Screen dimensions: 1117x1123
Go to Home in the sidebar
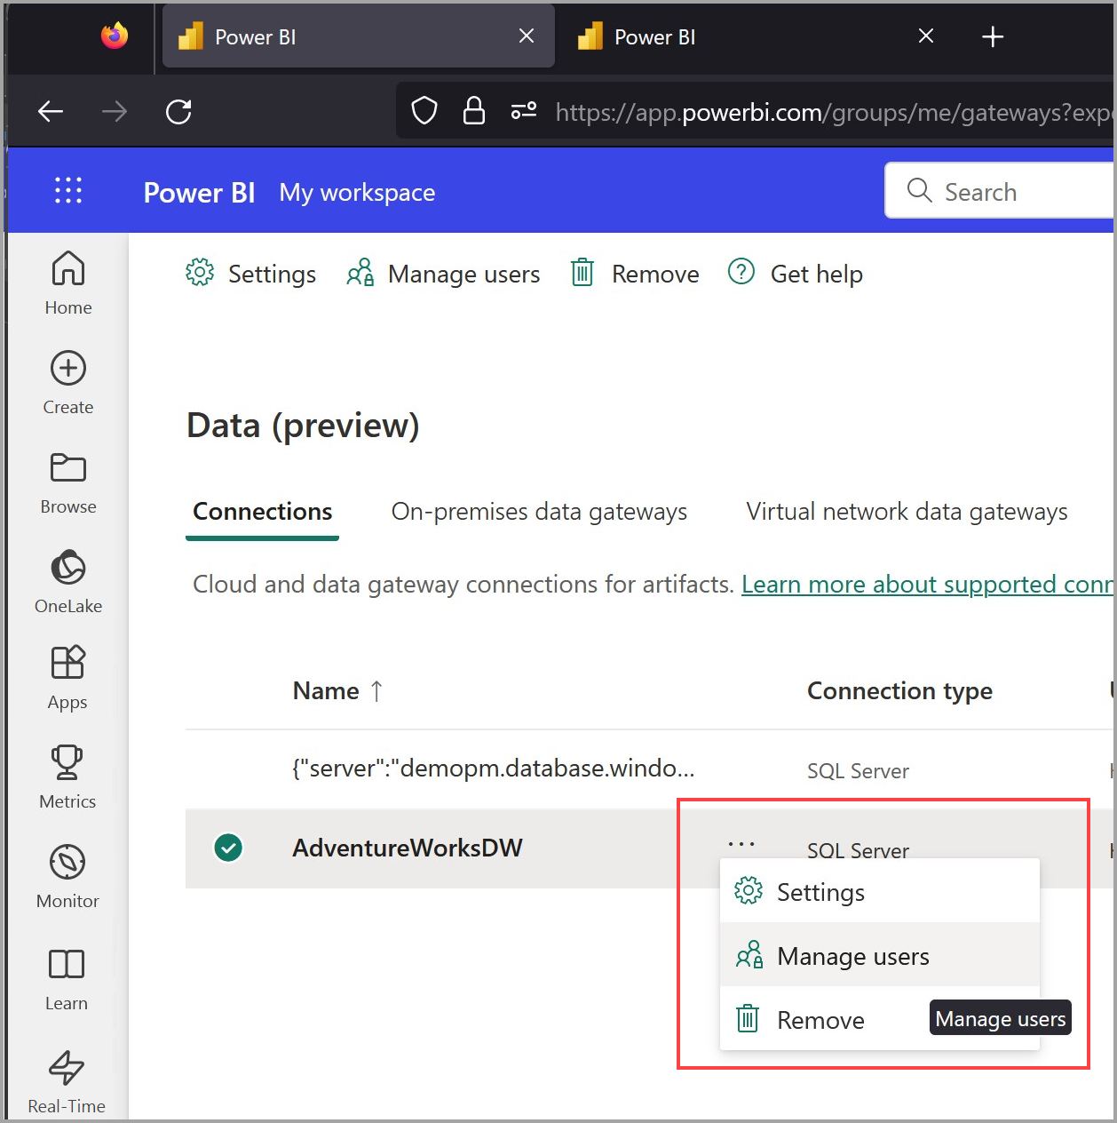point(68,283)
